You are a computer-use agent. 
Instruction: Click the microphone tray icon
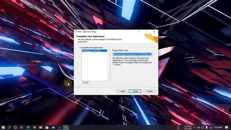[206, 127]
